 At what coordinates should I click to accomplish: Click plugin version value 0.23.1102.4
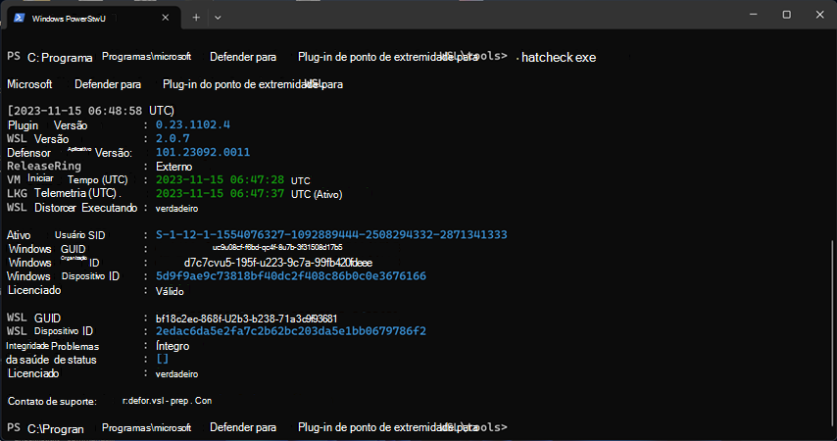pyautogui.click(x=193, y=124)
